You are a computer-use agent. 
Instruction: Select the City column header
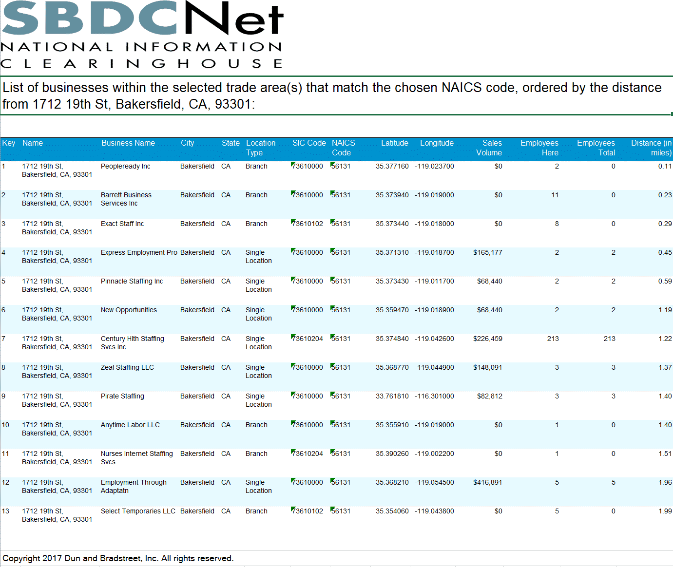(188, 143)
